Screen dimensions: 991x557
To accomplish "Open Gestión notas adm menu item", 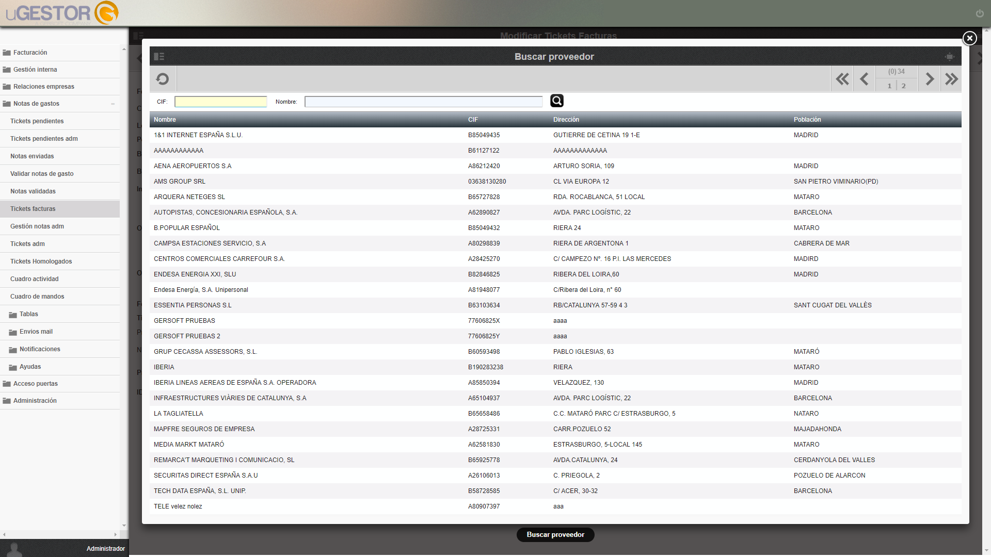I will point(60,226).
